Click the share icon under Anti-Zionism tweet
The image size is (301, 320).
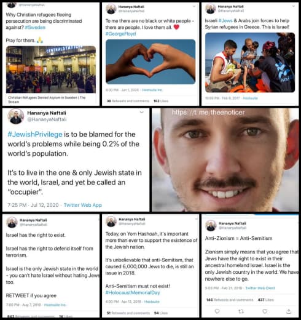[289, 311]
